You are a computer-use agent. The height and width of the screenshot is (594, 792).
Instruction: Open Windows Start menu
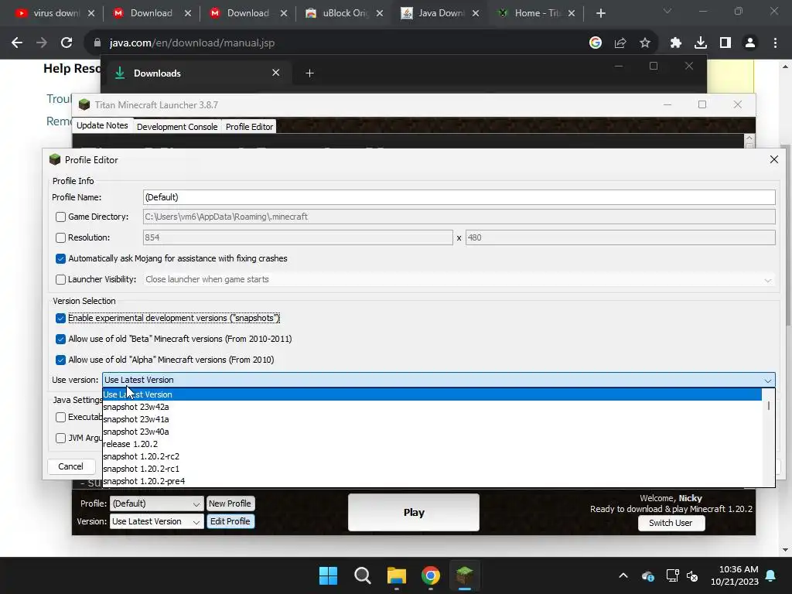click(328, 575)
